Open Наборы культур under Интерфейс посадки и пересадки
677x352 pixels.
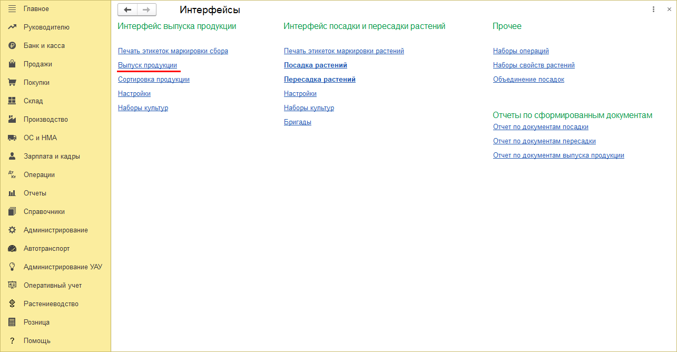309,108
